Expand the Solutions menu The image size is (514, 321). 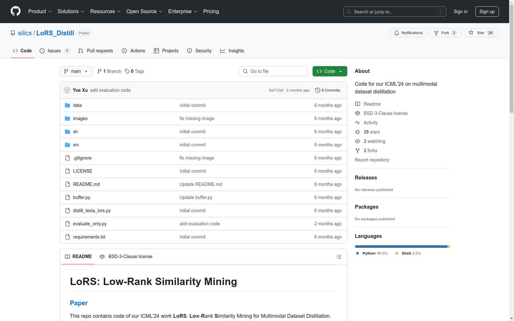[71, 11]
